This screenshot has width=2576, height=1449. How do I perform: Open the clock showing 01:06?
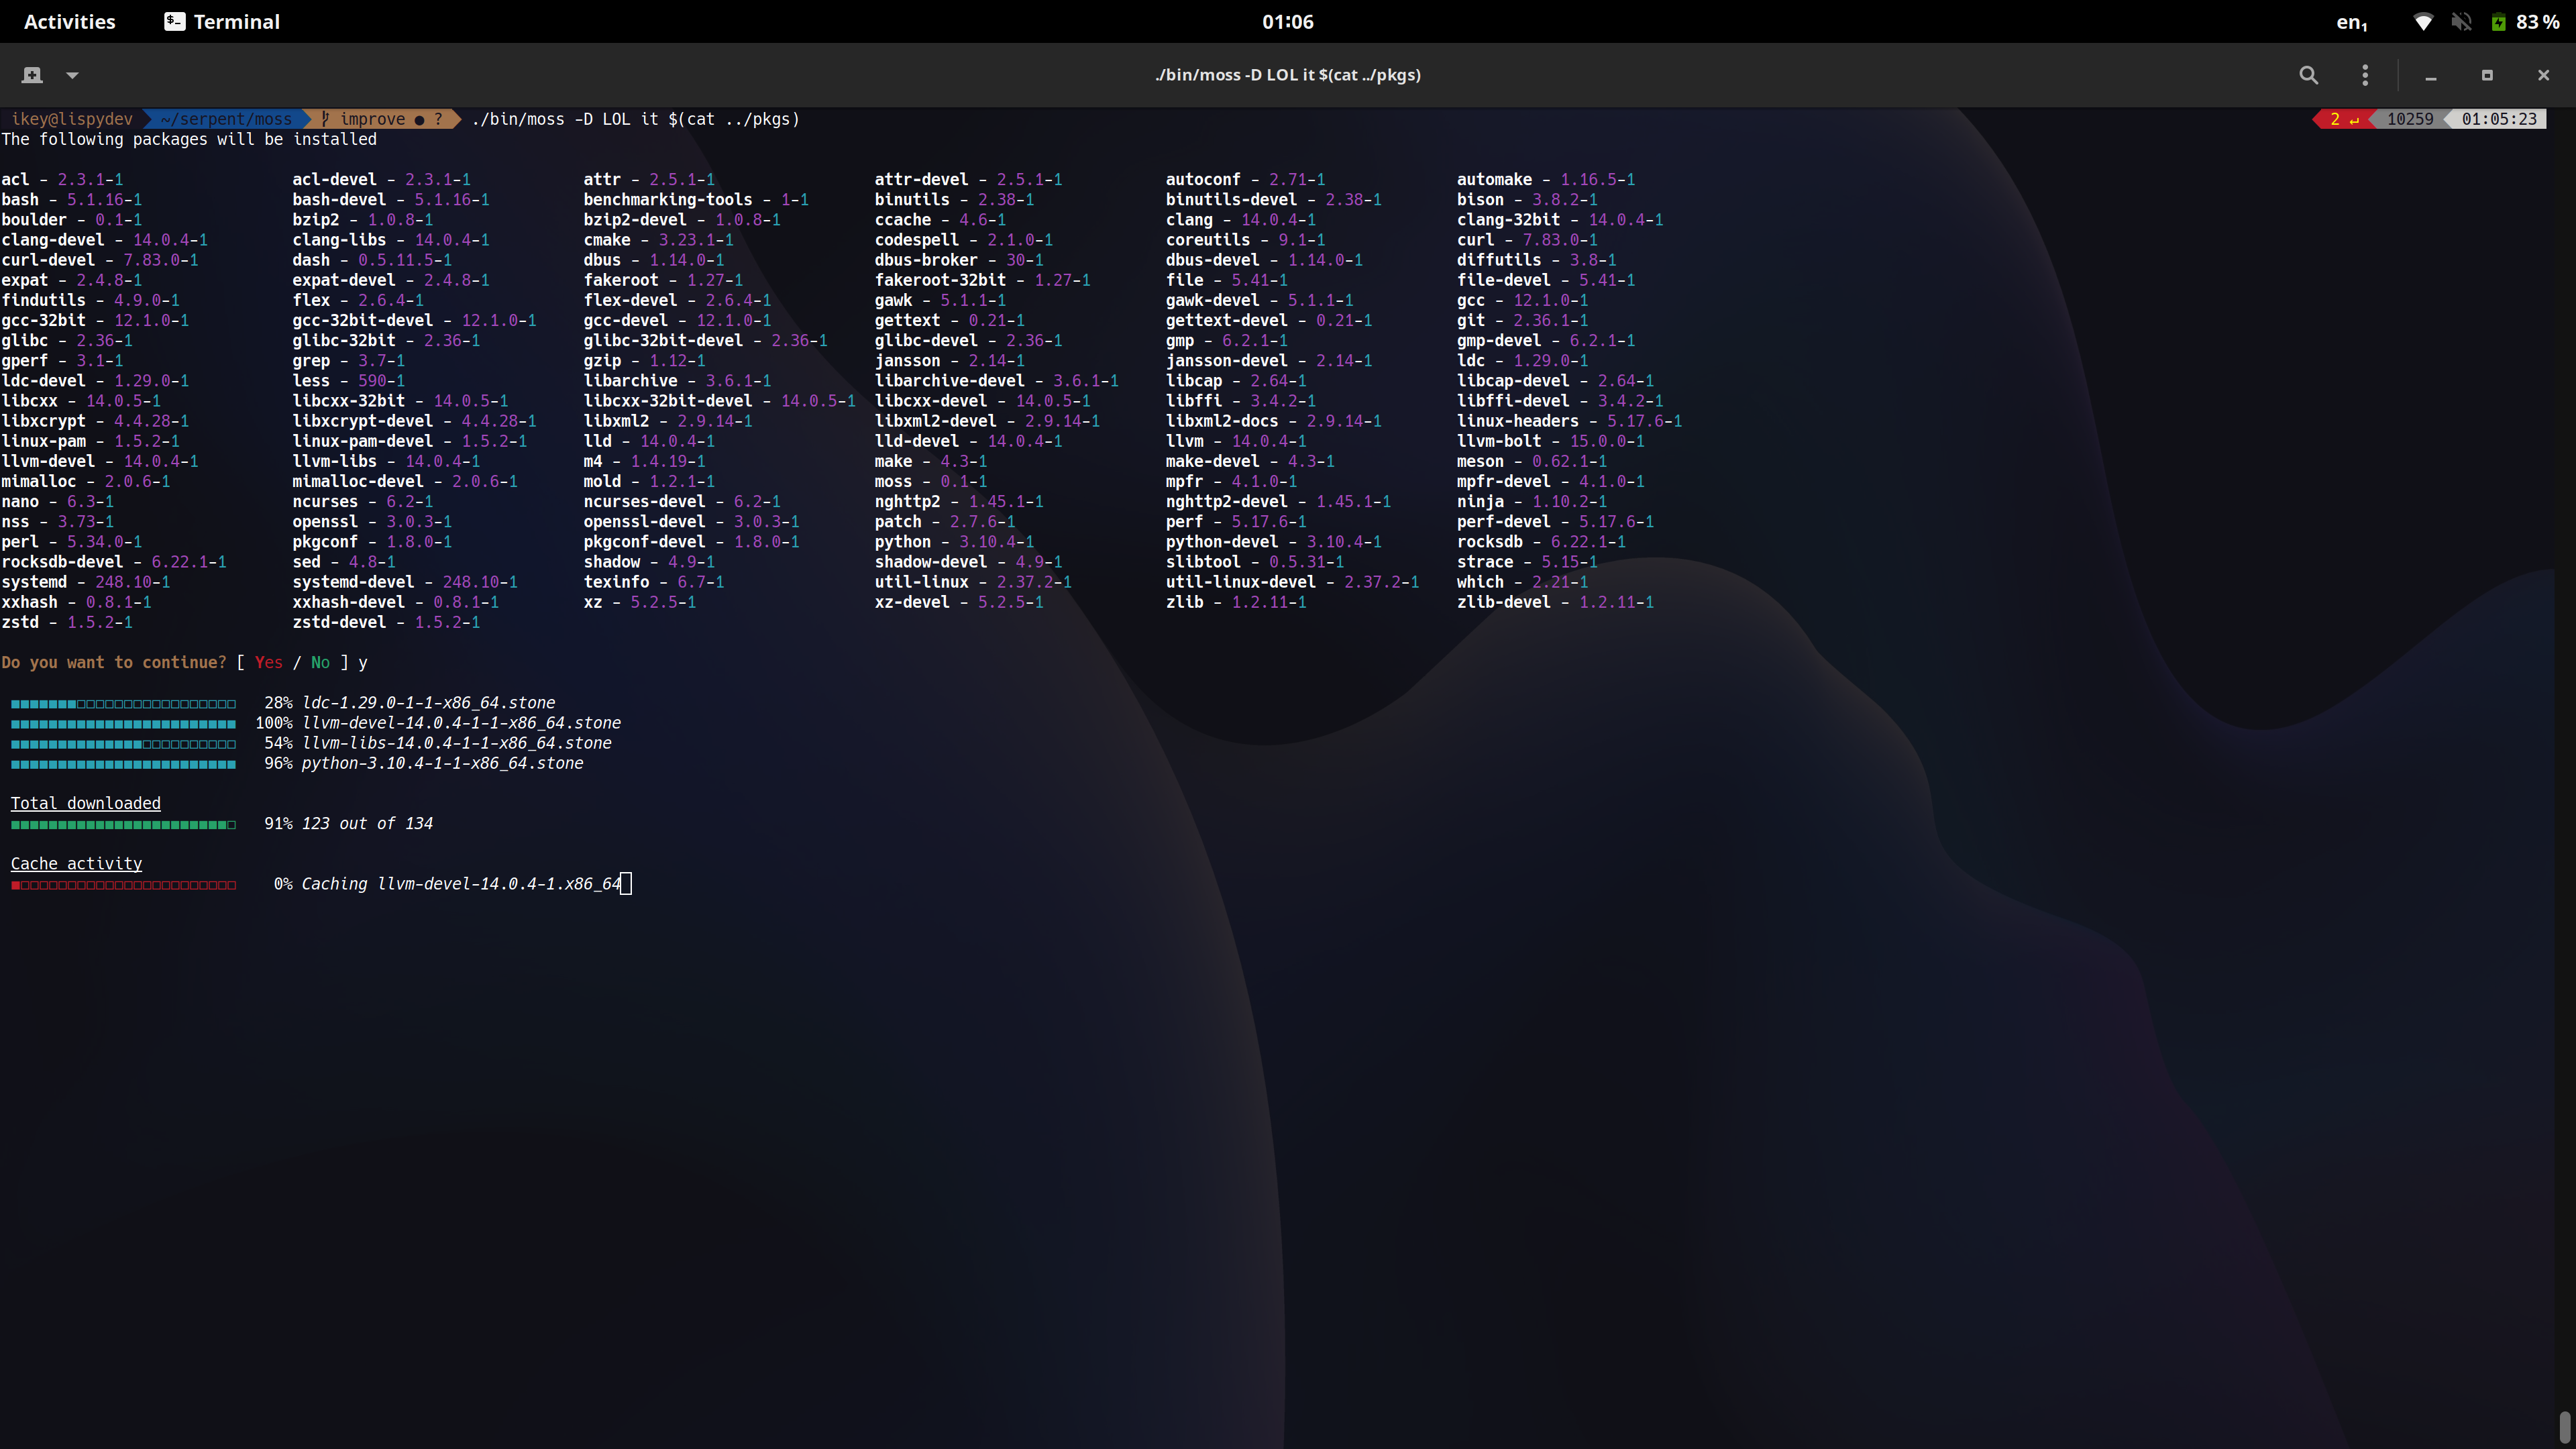[1287, 21]
